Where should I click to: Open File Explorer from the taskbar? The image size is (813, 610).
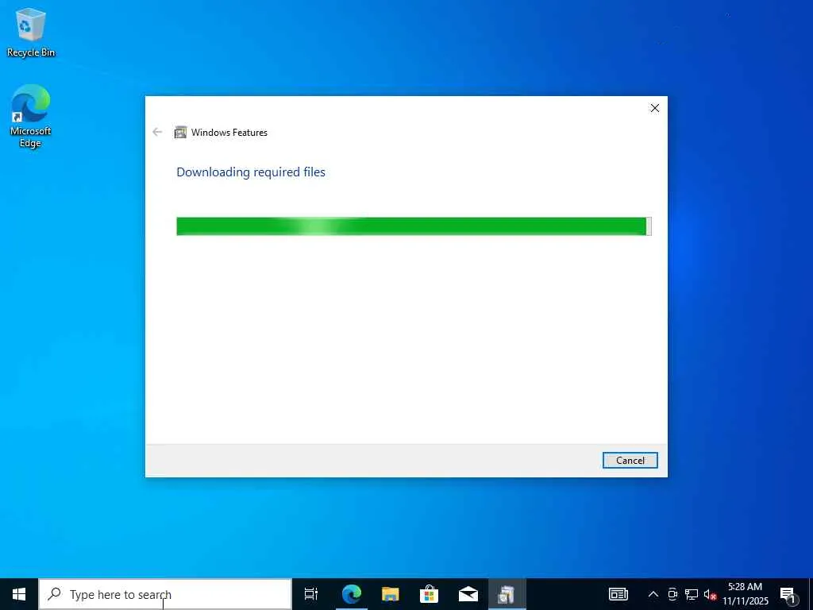(x=390, y=594)
